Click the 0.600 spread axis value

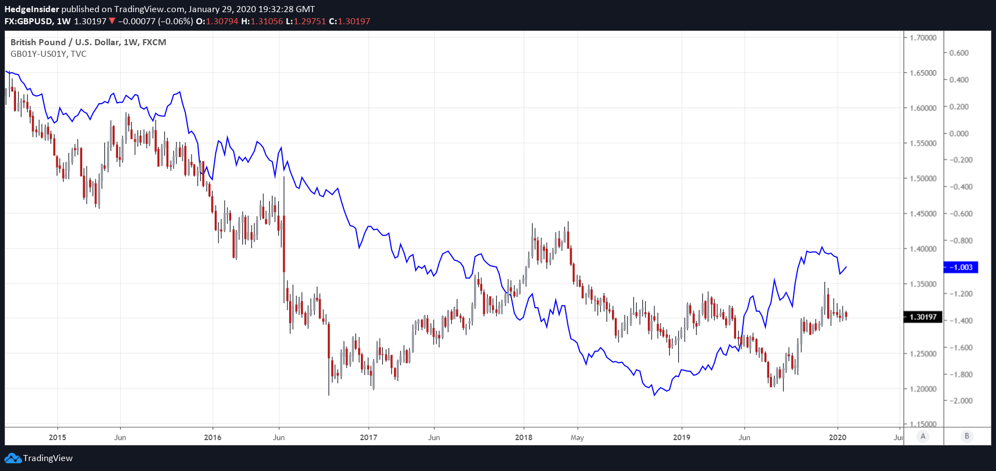pos(959,53)
